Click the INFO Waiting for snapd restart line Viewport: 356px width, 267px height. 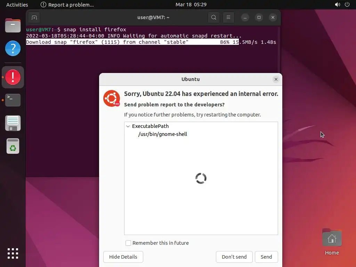point(134,36)
